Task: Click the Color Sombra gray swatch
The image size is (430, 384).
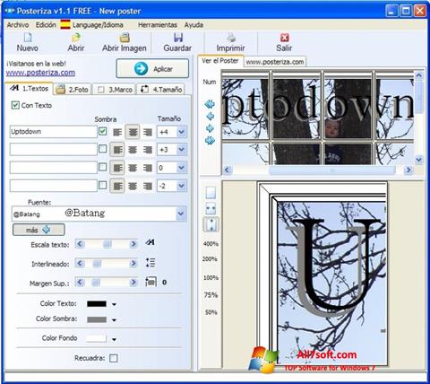Action: 97,319
